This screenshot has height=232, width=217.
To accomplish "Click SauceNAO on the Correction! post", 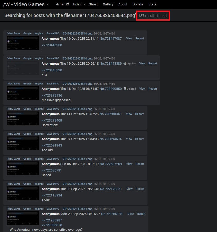I will pos(53,109).
